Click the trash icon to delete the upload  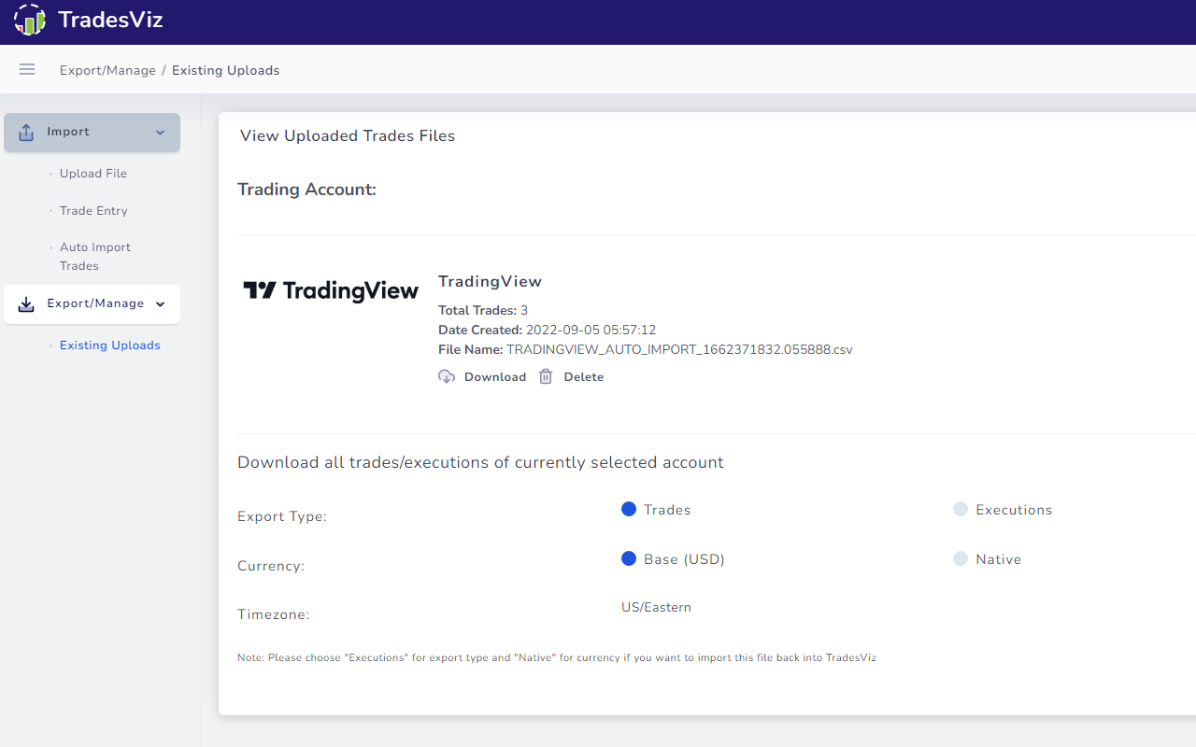pos(546,376)
